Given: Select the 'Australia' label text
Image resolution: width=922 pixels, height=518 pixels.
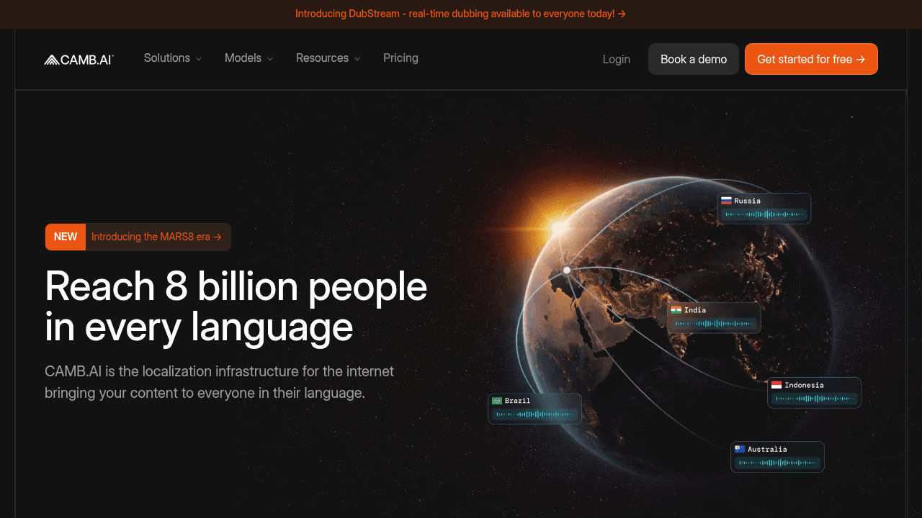Looking at the screenshot, I should point(767,449).
